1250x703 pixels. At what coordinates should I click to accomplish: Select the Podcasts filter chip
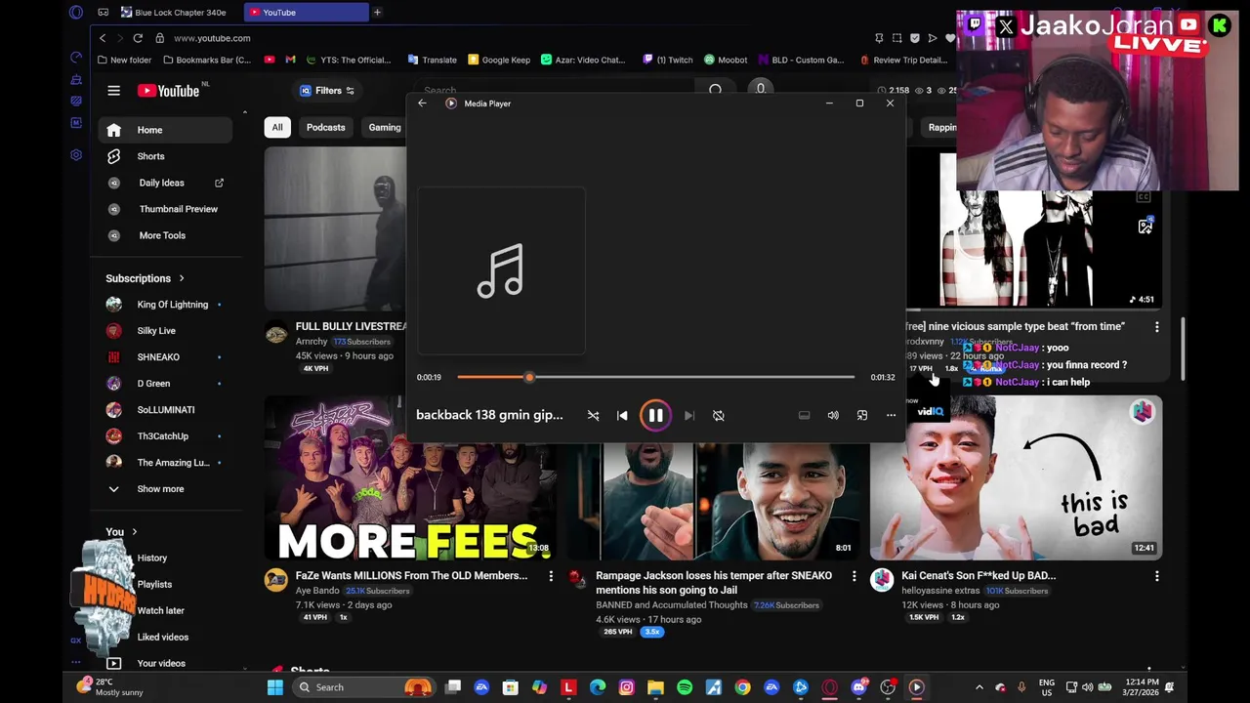click(325, 127)
